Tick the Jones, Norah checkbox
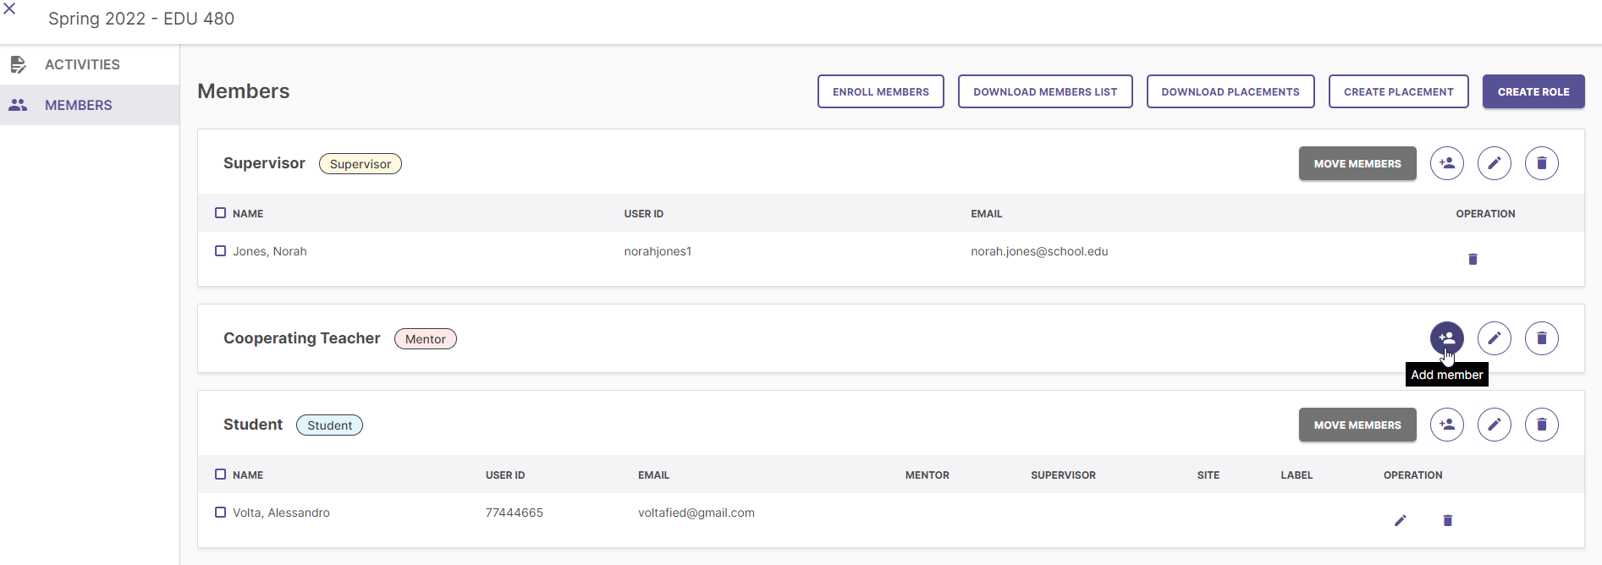The height and width of the screenshot is (565, 1602). (220, 251)
